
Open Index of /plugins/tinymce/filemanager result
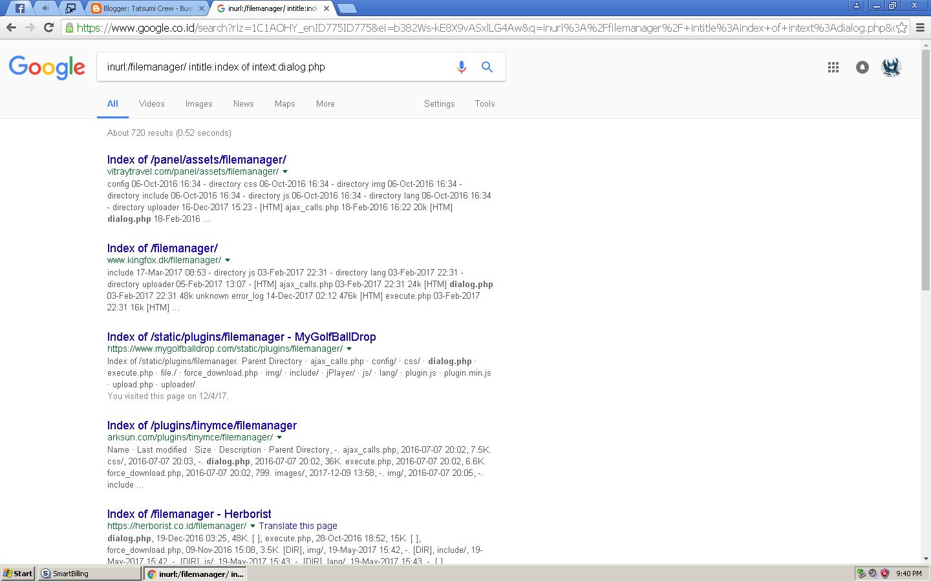point(202,425)
